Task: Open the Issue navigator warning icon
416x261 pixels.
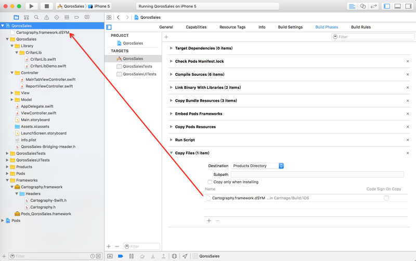Action: coord(46,17)
